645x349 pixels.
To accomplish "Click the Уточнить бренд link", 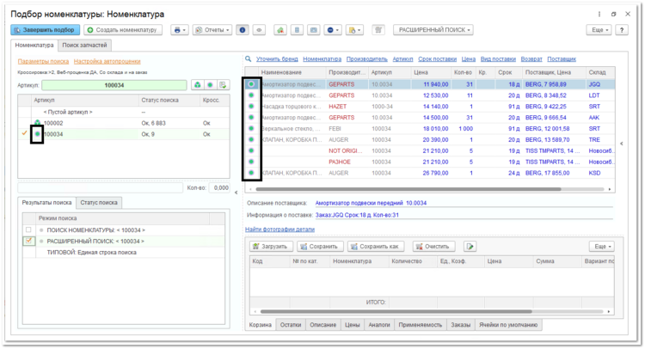I will [x=277, y=58].
